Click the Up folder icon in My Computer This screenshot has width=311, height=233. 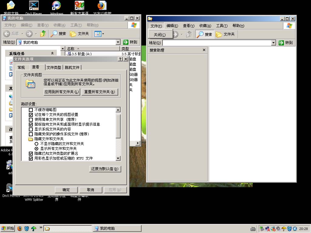click(x=43, y=34)
